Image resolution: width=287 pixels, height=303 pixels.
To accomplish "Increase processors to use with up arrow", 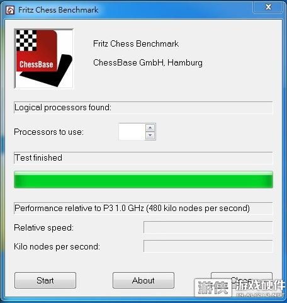I will click(150, 128).
